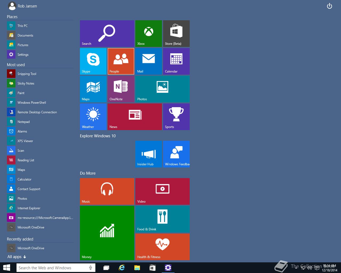
Task: Open the Music tile
Action: (x=107, y=191)
